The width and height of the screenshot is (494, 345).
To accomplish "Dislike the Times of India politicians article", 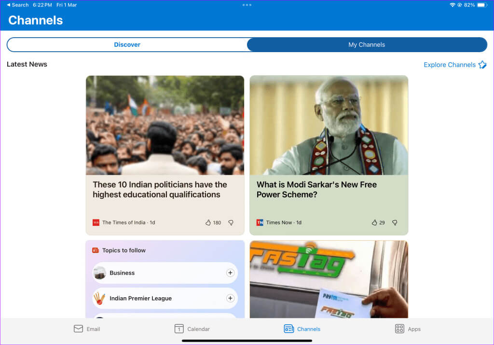I will [231, 223].
